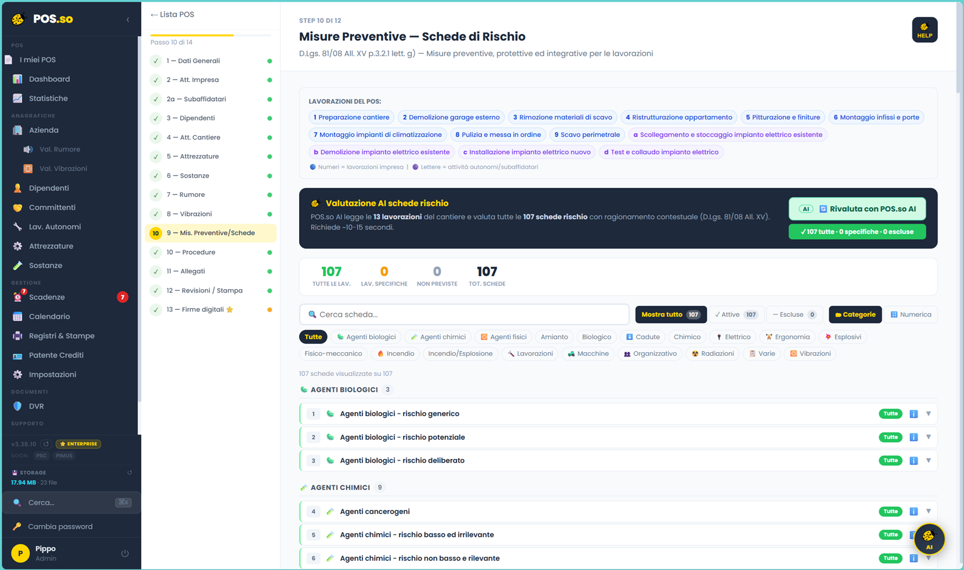Click the storage refresh icon
The image size is (964, 570).
coord(130,472)
